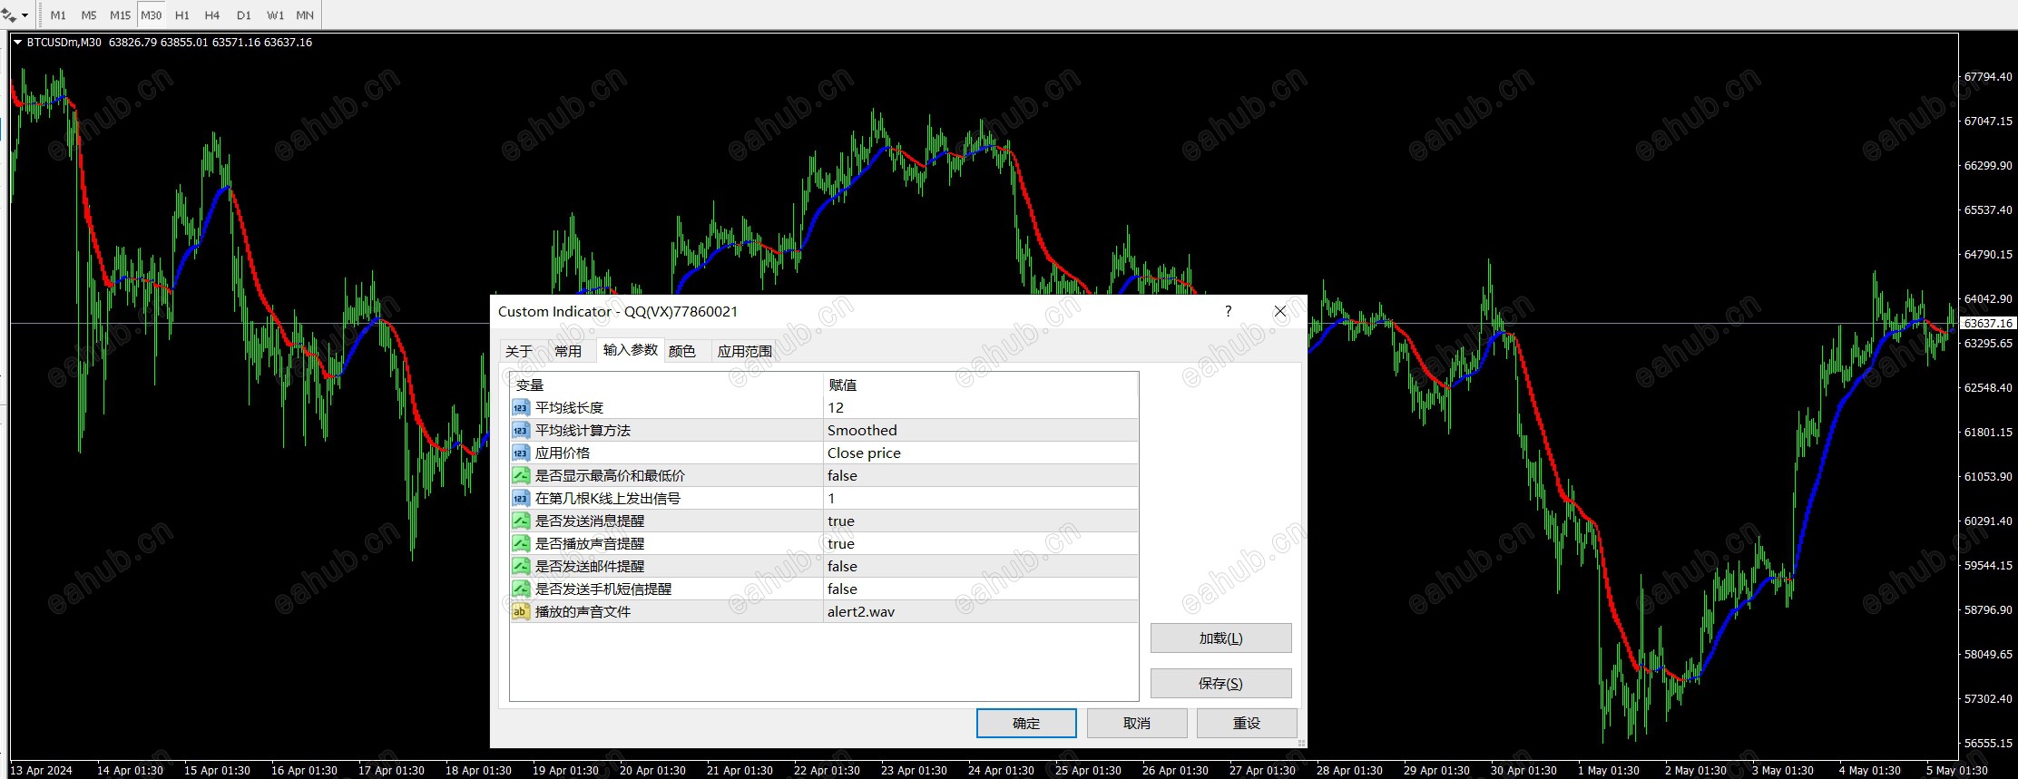Click the icon beside 平均线长度 row
2018x779 pixels.
tap(520, 408)
